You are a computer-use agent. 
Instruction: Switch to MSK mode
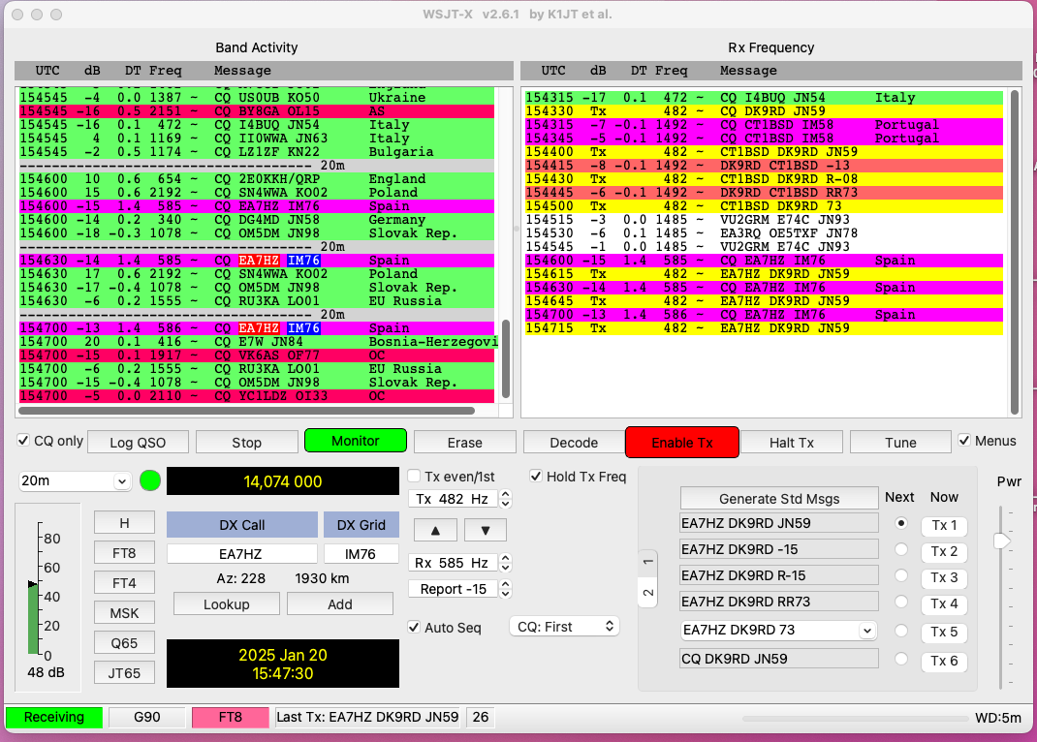click(x=124, y=613)
